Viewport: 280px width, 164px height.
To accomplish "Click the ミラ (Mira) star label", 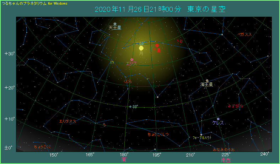I will (x=112, y=62).
